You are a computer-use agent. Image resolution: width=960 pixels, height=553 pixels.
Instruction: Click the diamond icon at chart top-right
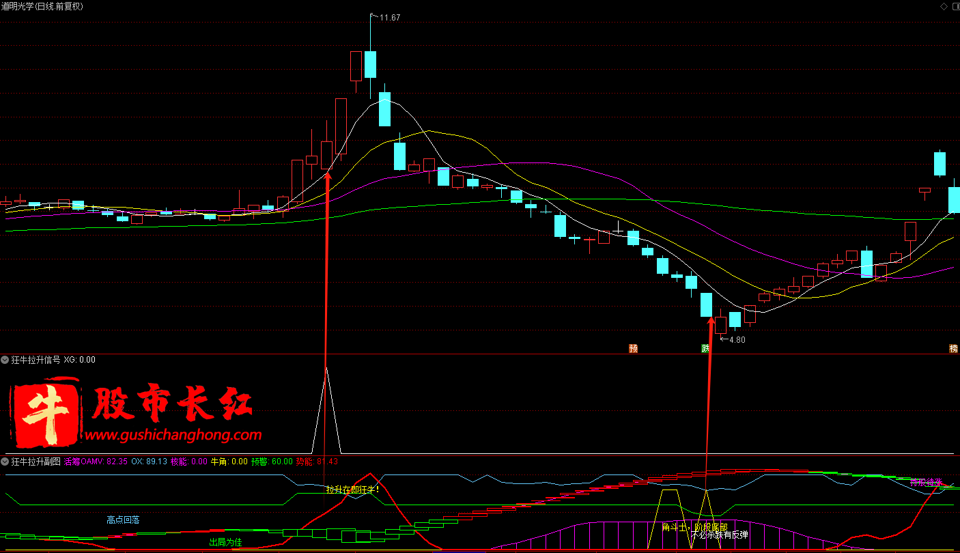pyautogui.click(x=944, y=6)
